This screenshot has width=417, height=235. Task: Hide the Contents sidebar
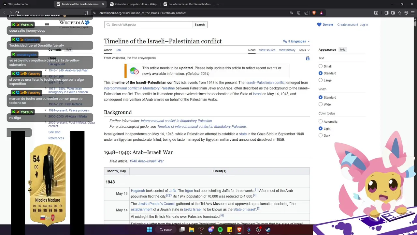pos(68,50)
